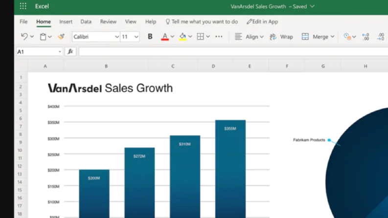Click the Align dropdown button
The image size is (388, 218).
(x=249, y=37)
